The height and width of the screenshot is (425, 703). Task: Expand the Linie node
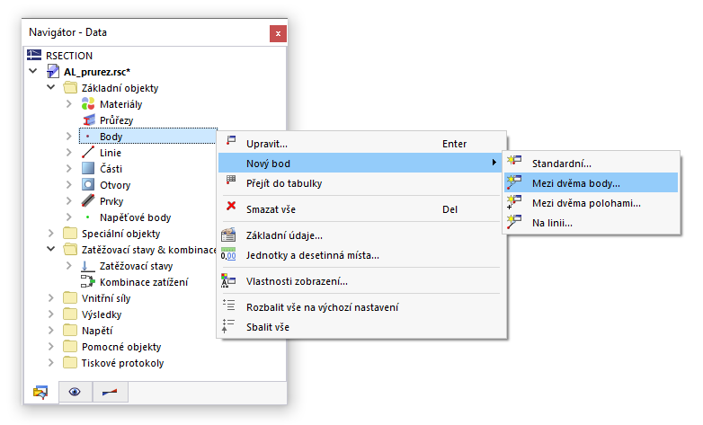tap(68, 152)
